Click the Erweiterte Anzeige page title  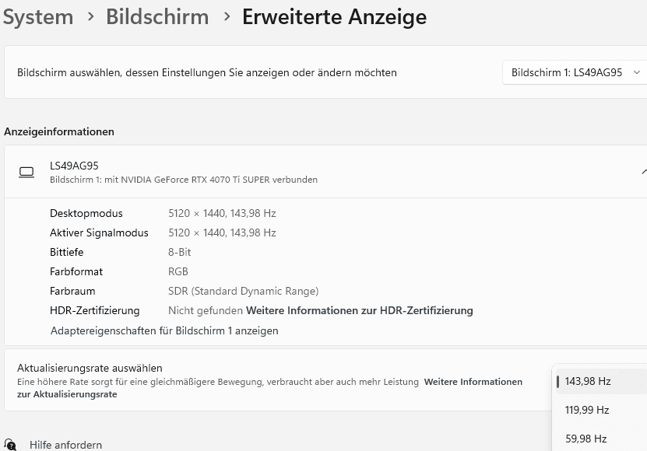[x=334, y=16]
